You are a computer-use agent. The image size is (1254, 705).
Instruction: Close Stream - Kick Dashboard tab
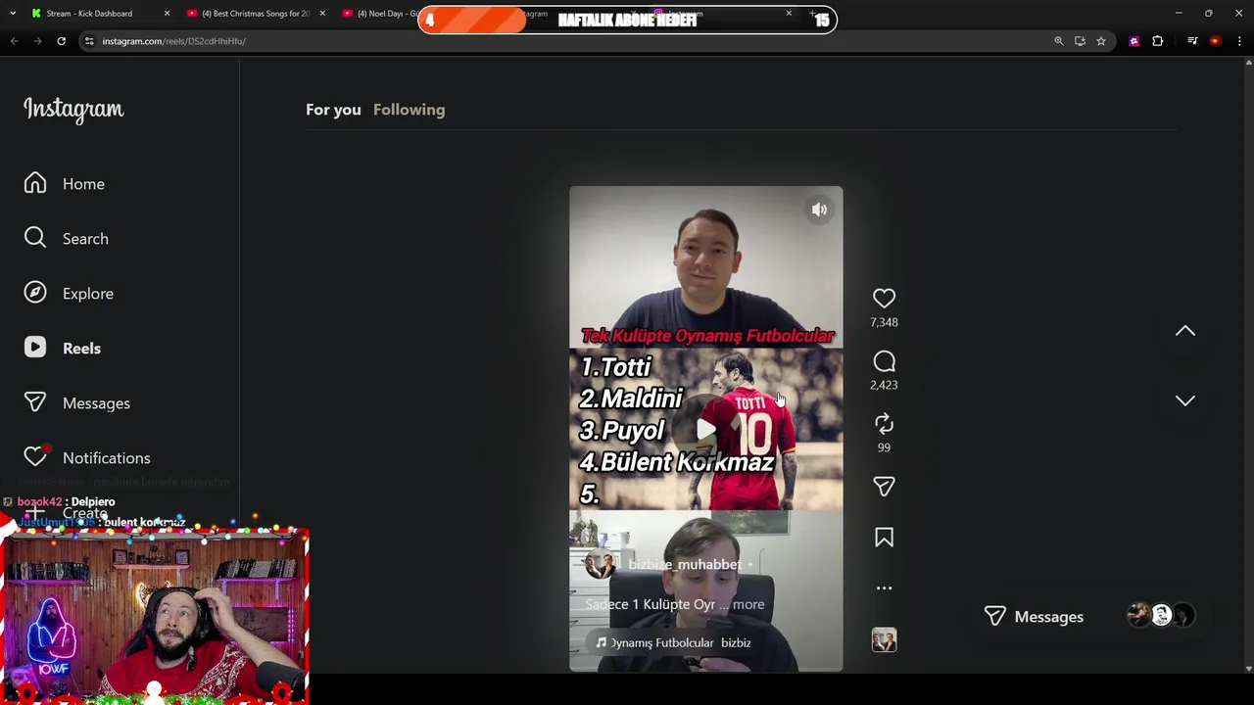167,14
